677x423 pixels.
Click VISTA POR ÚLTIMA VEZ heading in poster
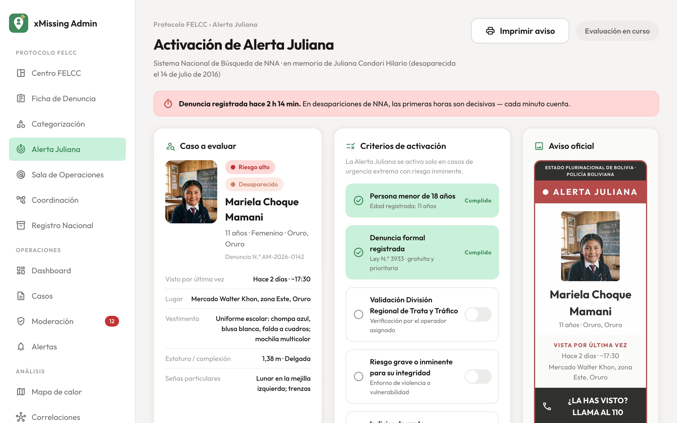click(590, 345)
